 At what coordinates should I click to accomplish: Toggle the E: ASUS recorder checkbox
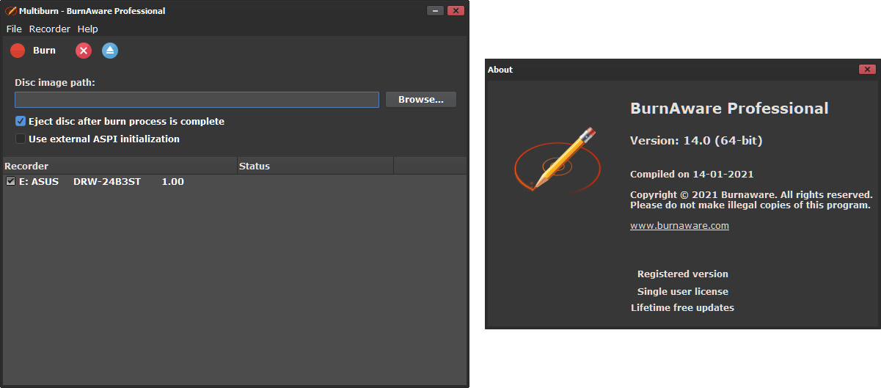(10, 181)
